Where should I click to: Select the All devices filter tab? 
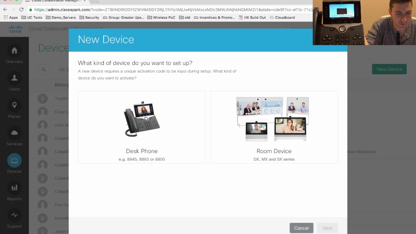(64, 69)
